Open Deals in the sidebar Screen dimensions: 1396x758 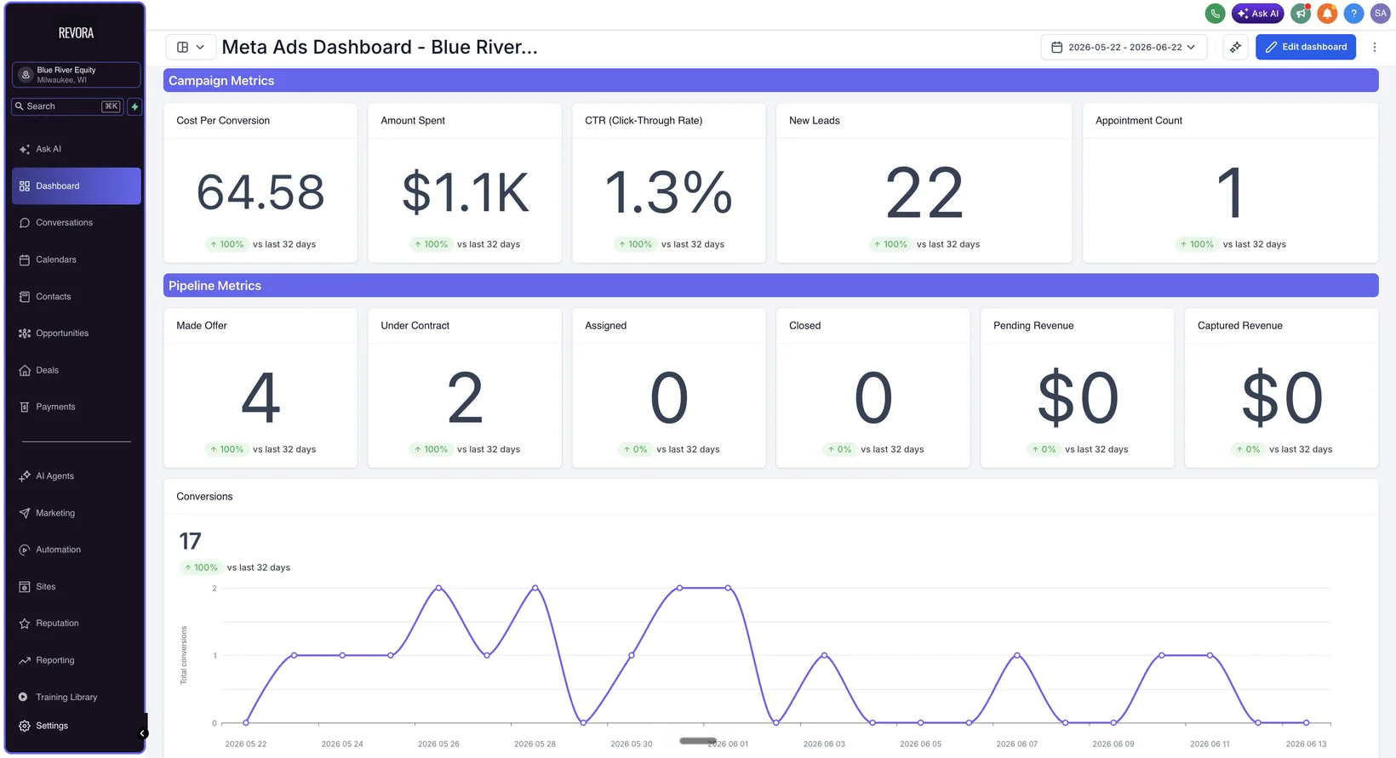coord(77,370)
